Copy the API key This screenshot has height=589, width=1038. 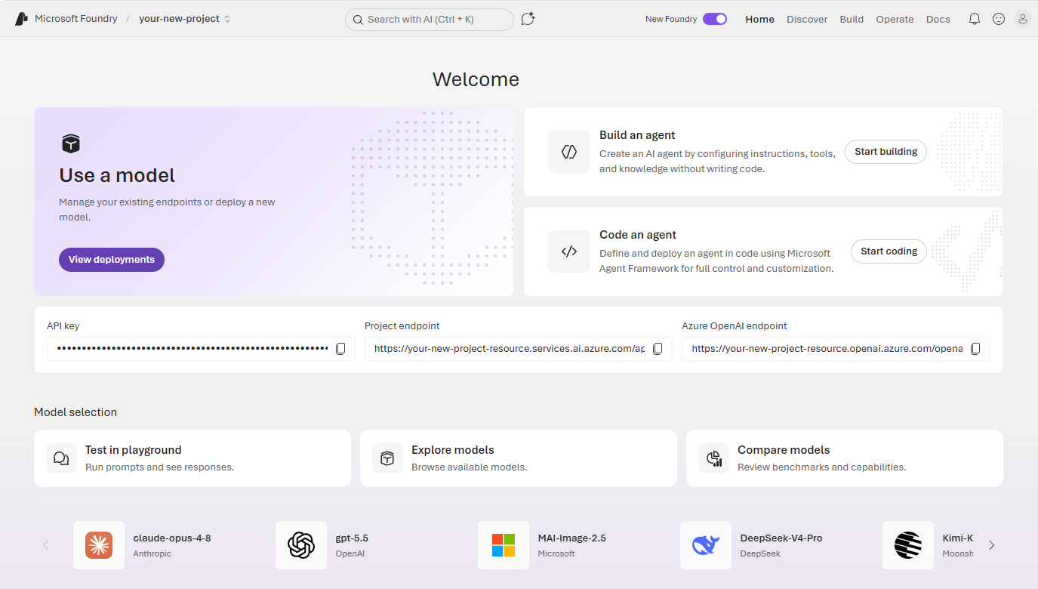[340, 349]
